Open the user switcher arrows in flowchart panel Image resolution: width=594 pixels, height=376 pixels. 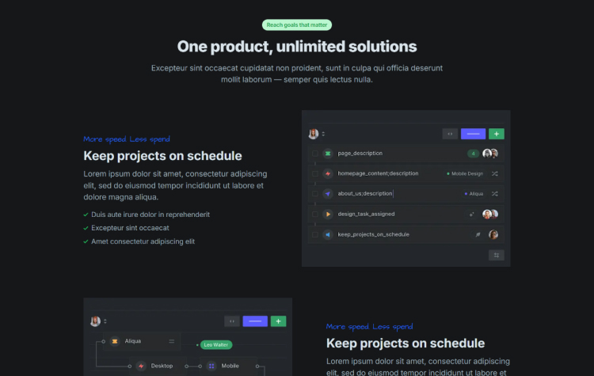click(105, 321)
